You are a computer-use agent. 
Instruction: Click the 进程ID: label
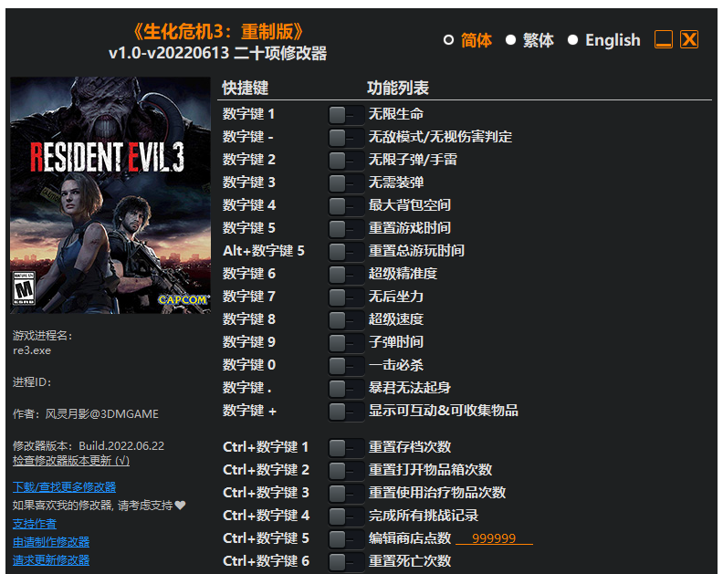[32, 382]
